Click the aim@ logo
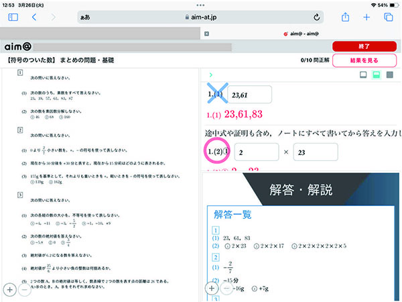The image size is (402, 302). point(18,46)
